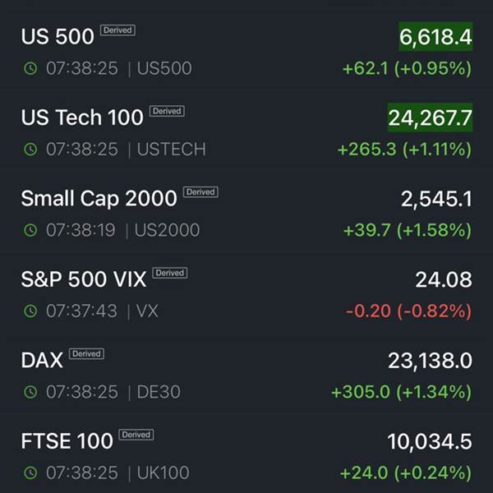
Task: Click the clock icon in S&P 500 VIX row
Action: tap(30, 311)
